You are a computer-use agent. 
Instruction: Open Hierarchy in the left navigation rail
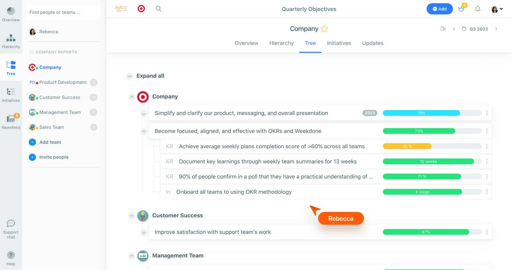(11, 41)
